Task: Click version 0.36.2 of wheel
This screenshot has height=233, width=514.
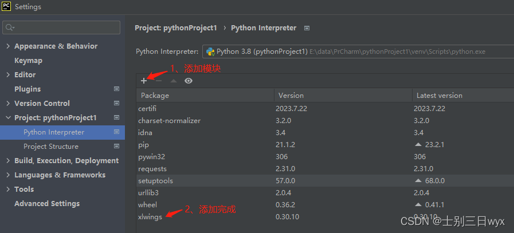Action: pyautogui.click(x=285, y=205)
